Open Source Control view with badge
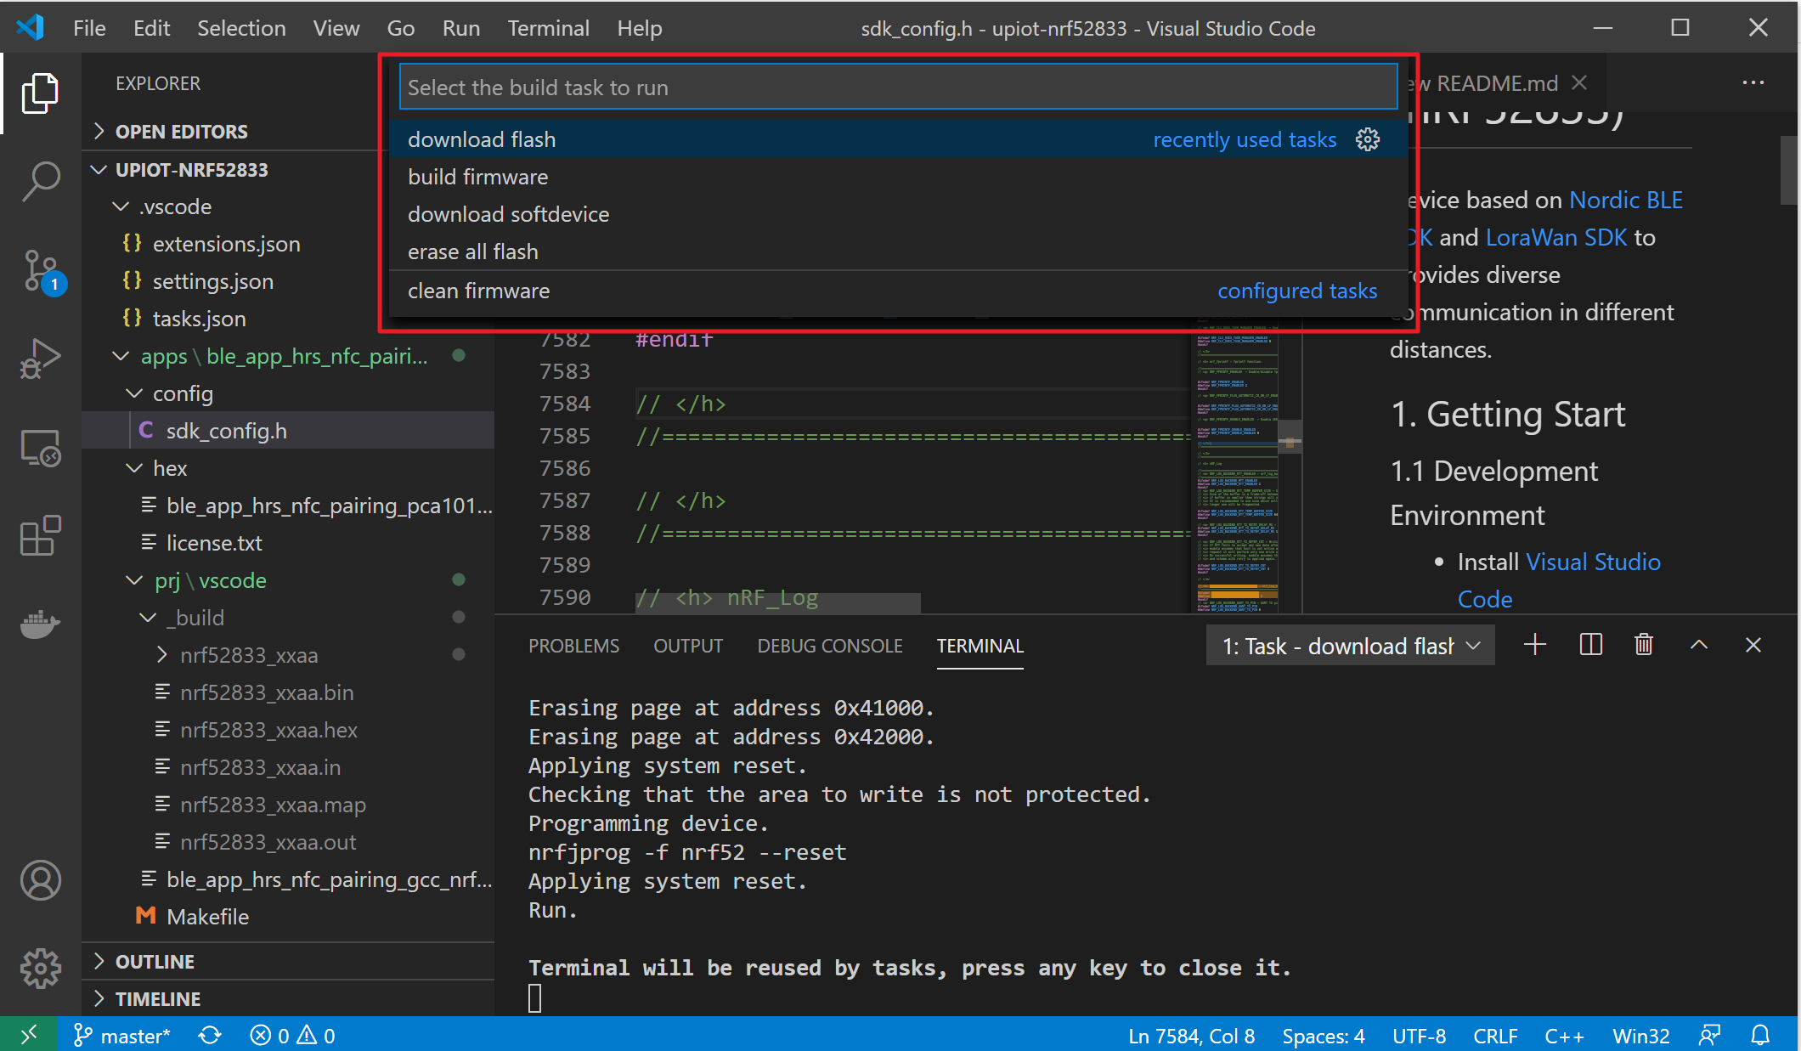 tap(40, 271)
